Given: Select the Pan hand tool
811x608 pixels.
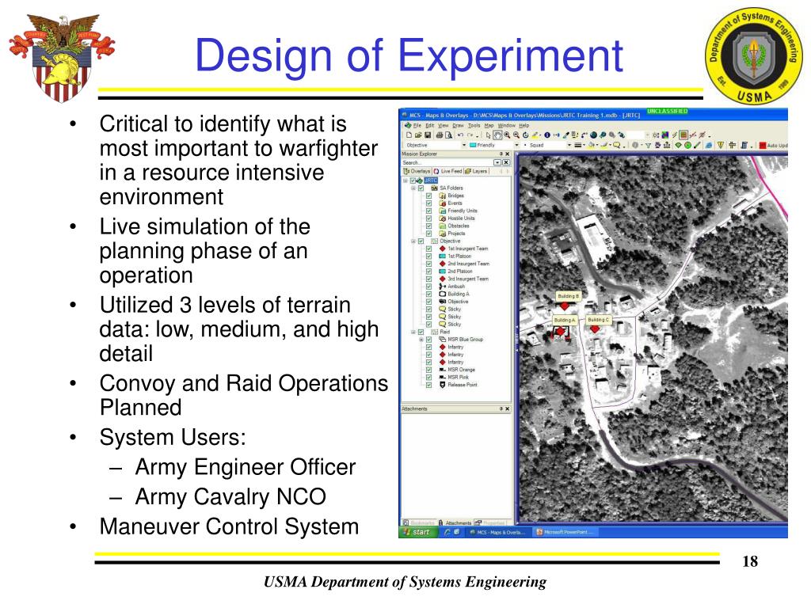Looking at the screenshot, I should pyautogui.click(x=497, y=135).
